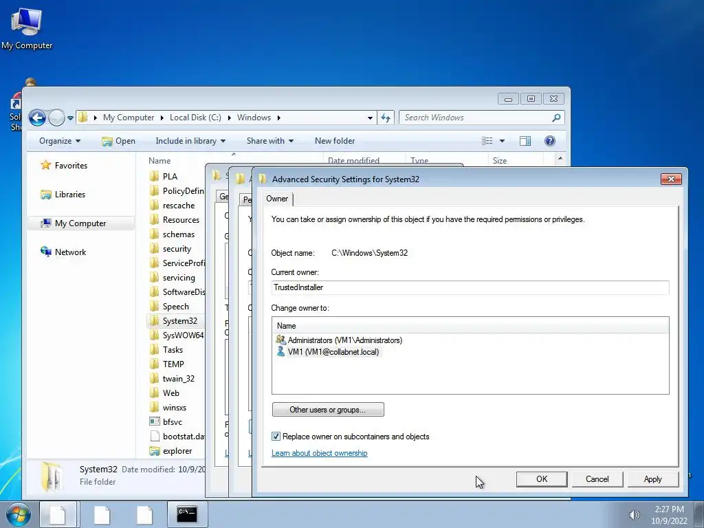Expand the address bar history dropdown
The height and width of the screenshot is (528, 704).
(x=370, y=118)
